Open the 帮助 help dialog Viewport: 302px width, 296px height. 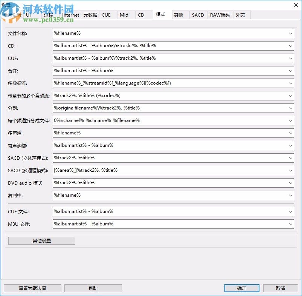pos(93,288)
